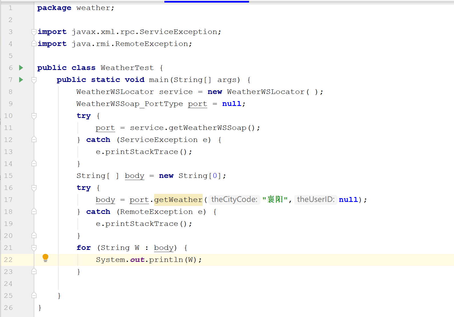The image size is (454, 317).
Task: Collapse the main method fold on line 7
Action: tap(34, 80)
